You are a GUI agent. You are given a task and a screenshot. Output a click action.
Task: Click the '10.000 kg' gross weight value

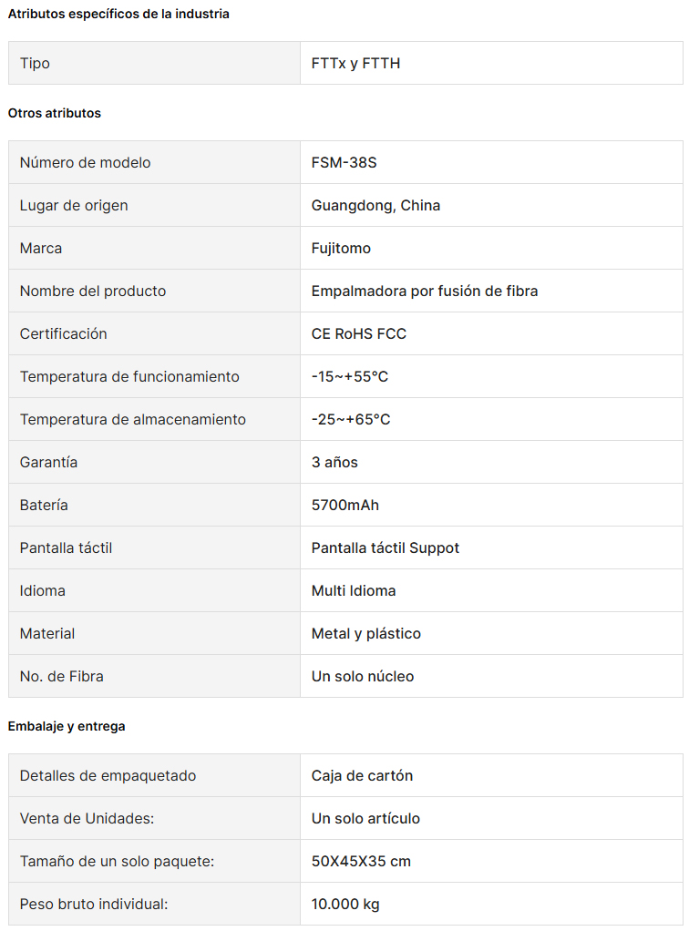pos(345,905)
